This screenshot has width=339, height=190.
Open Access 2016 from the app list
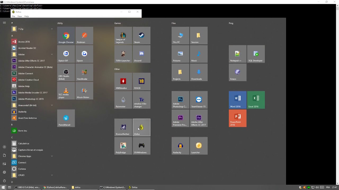pyautogui.click(x=32, y=42)
